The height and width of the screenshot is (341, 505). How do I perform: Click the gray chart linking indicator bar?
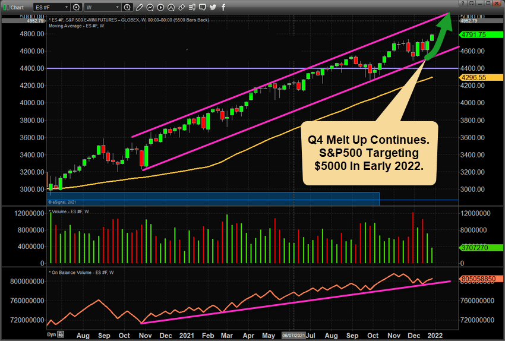[8, 7]
